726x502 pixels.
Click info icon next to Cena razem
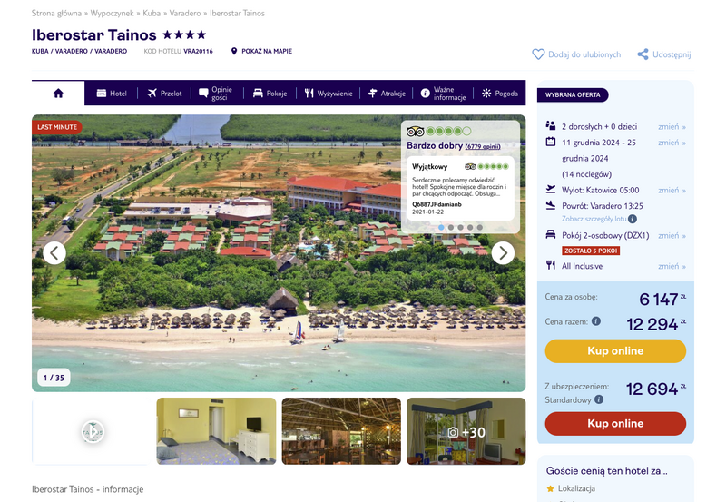[596, 321]
